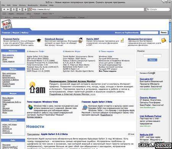
Task: Click the bug report toolbar icon
Action: (x=25, y=10)
